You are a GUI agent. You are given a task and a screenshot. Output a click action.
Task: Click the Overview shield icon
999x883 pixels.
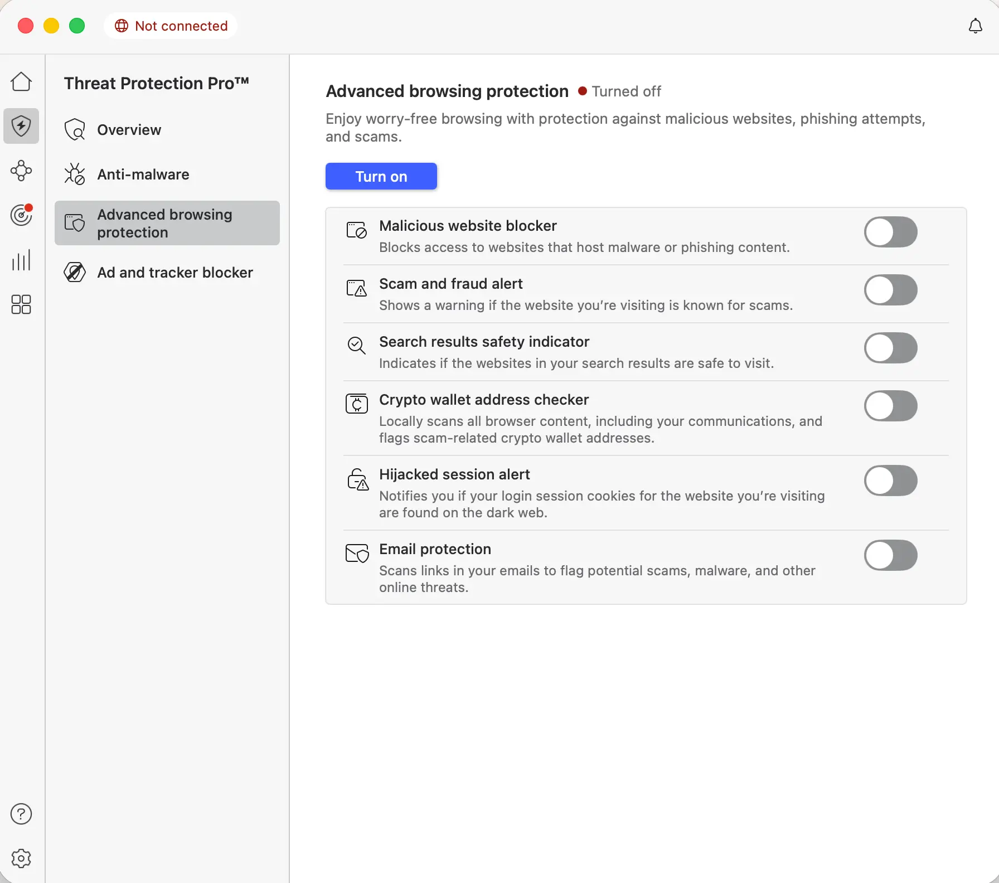tap(74, 129)
